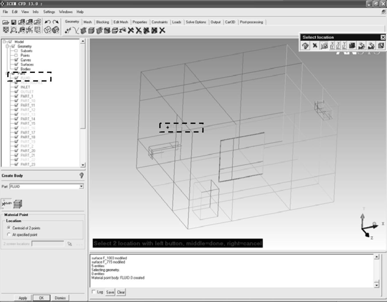Save project using the floppy disk icon
The height and width of the screenshot is (302, 387).
[x=13, y=22]
